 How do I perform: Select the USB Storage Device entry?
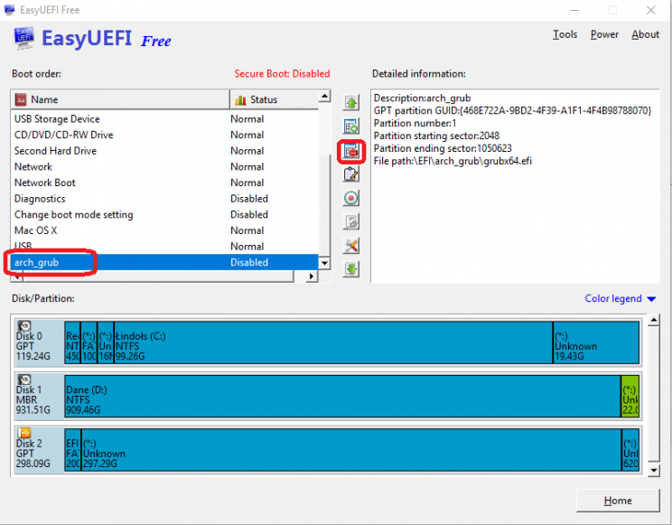click(x=57, y=119)
